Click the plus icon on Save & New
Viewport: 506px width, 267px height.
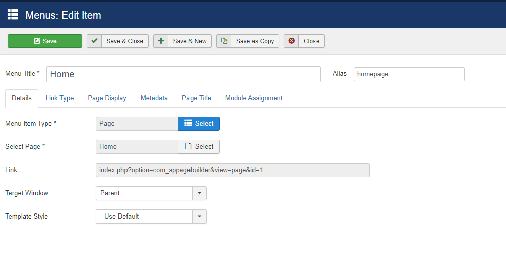pyautogui.click(x=161, y=41)
